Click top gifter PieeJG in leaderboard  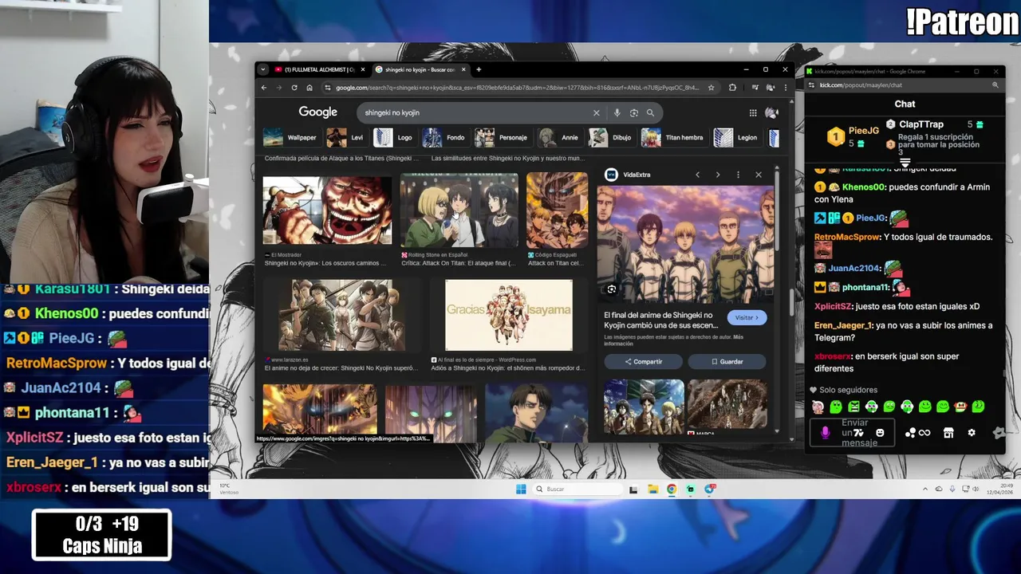pyautogui.click(x=863, y=131)
